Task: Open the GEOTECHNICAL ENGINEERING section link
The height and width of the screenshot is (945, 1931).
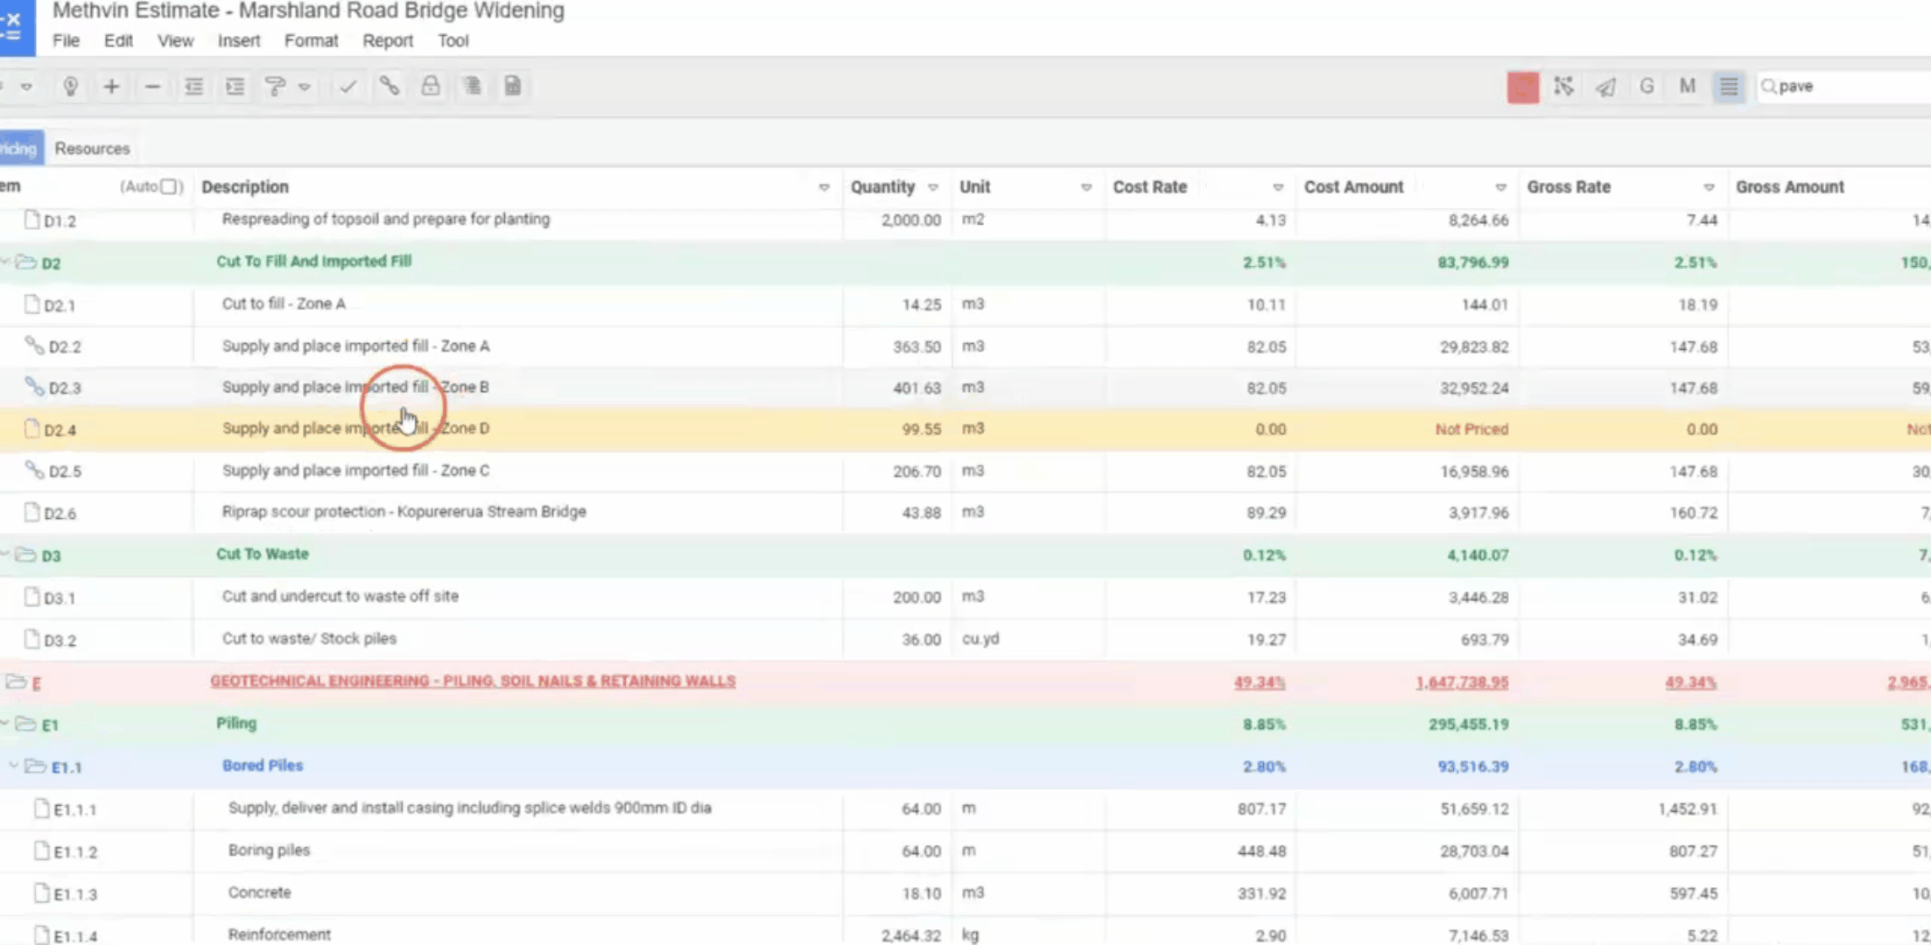Action: pyautogui.click(x=472, y=681)
